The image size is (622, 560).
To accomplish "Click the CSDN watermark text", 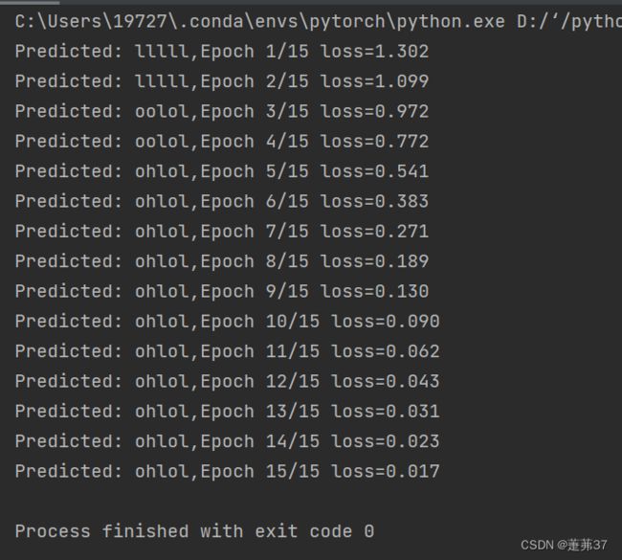I will pyautogui.click(x=564, y=545).
